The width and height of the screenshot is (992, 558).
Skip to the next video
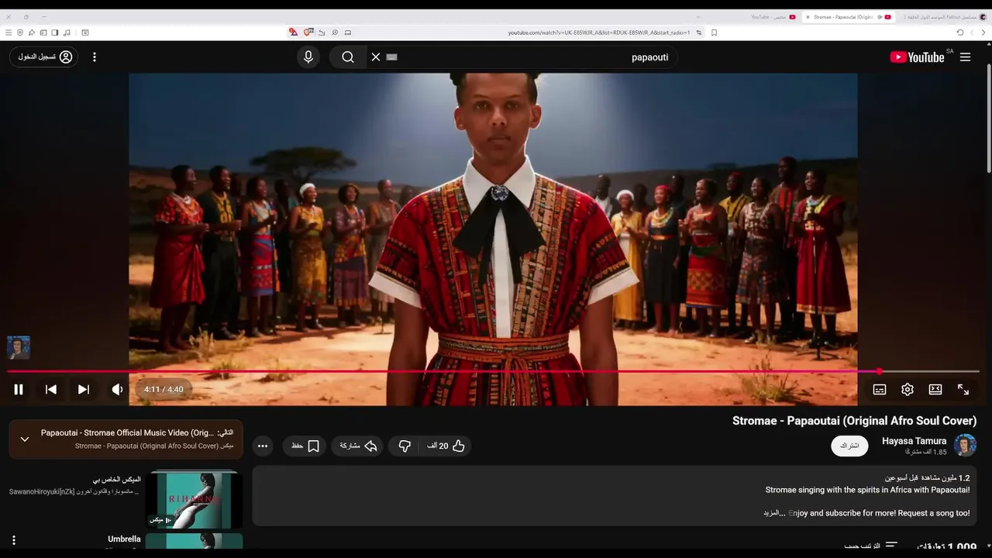coord(84,389)
